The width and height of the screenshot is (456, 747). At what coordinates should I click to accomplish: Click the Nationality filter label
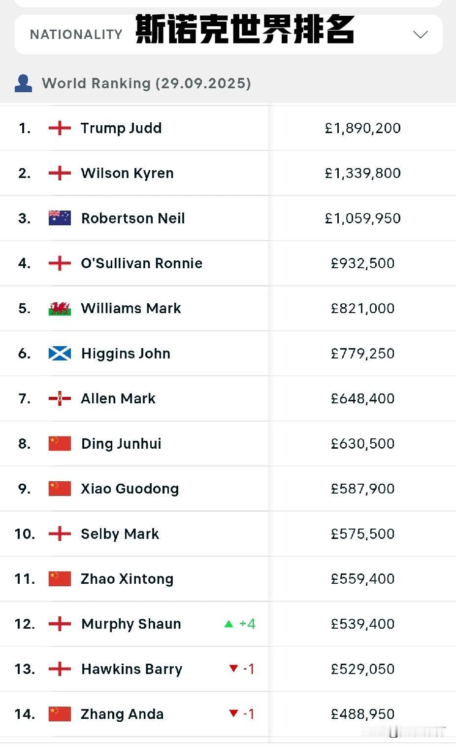click(x=76, y=35)
